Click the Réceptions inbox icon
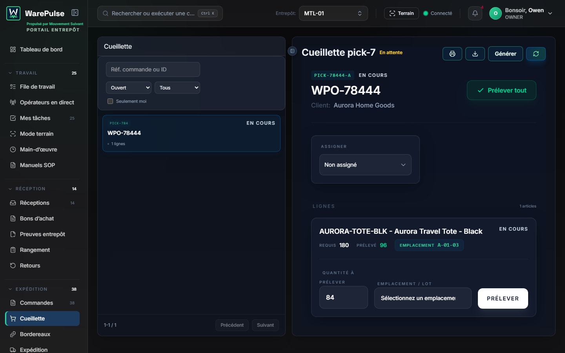 click(13, 203)
